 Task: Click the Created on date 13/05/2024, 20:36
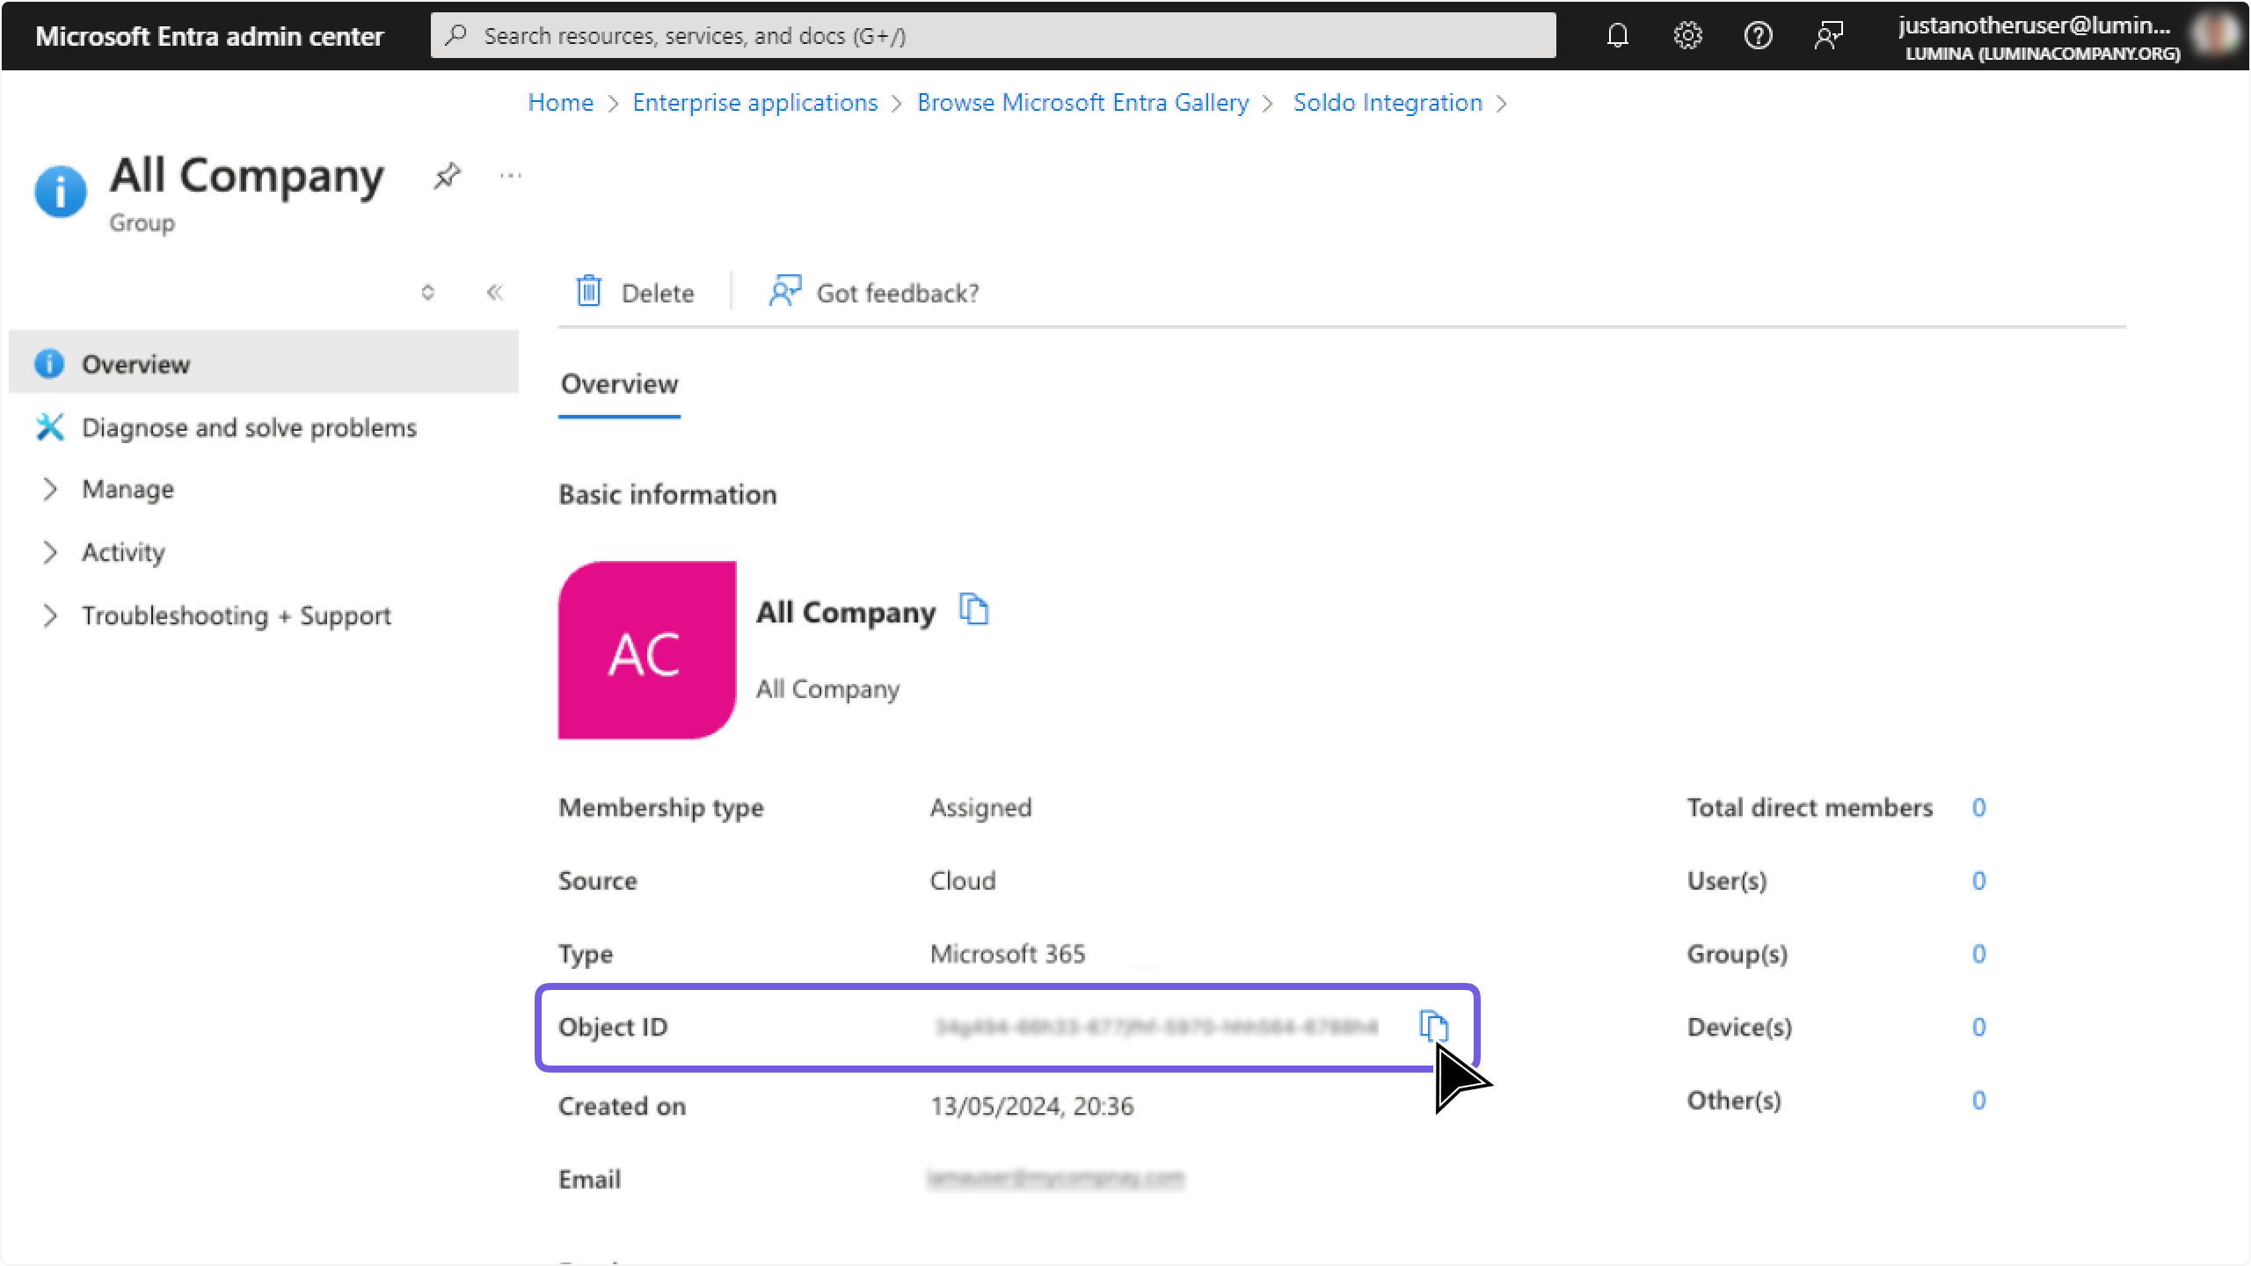coord(1032,1105)
